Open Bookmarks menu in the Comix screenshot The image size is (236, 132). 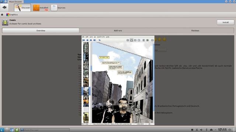[101, 37]
